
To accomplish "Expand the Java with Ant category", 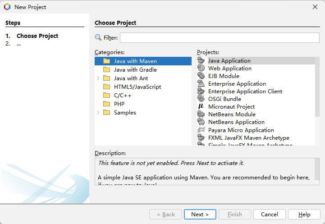I will [98, 78].
